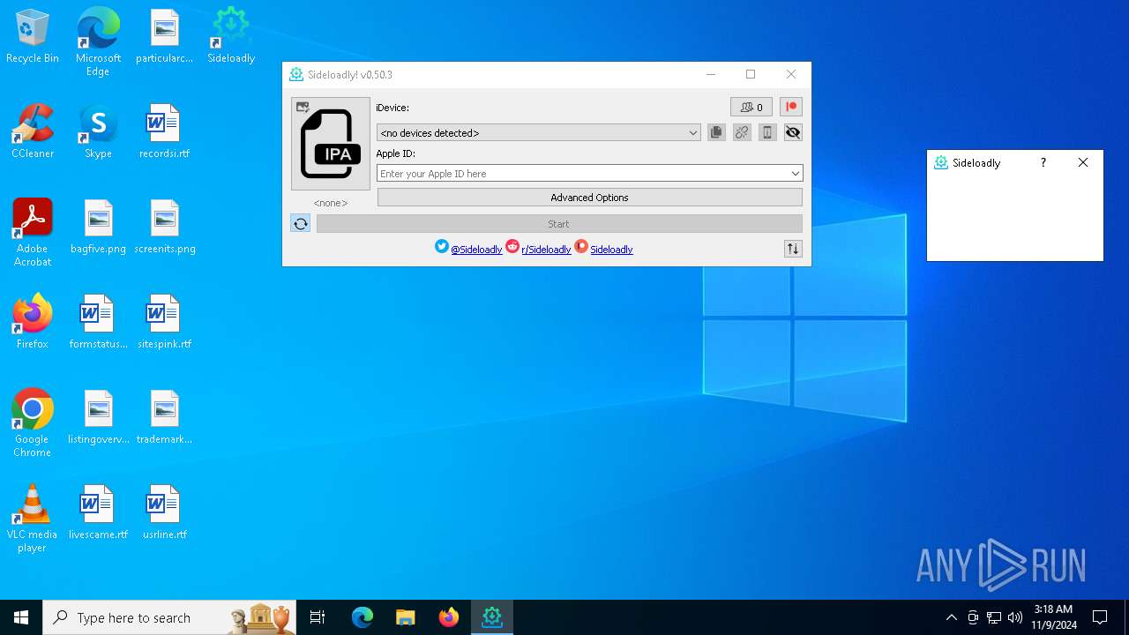Select the Recycle Bin desktop icon
Image resolution: width=1129 pixels, height=635 pixels.
point(33,37)
